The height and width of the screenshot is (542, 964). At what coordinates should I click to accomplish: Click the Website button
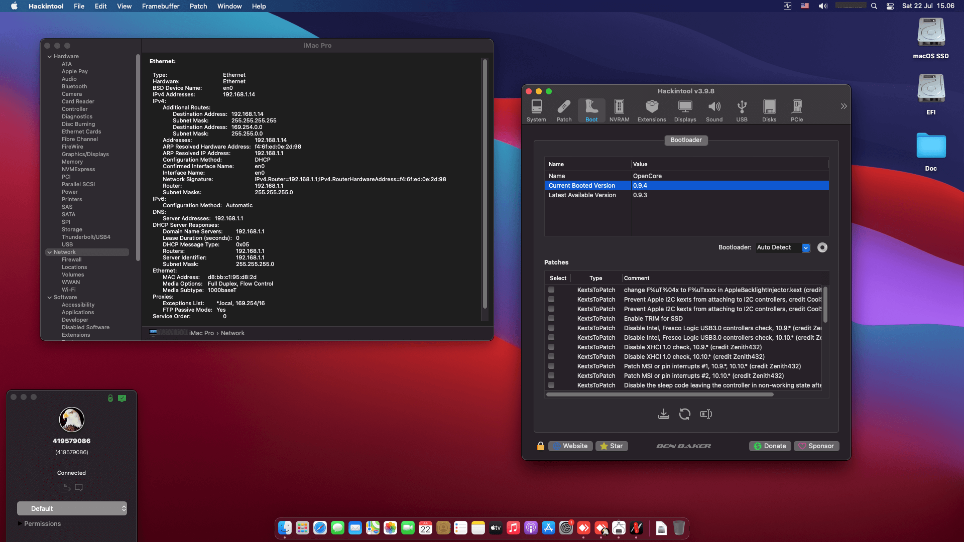[570, 446]
